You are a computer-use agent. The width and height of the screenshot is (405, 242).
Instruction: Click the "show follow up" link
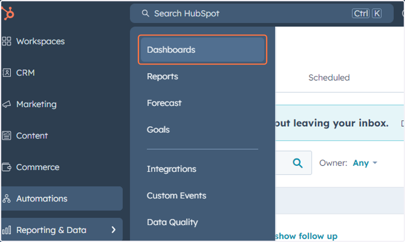click(306, 236)
